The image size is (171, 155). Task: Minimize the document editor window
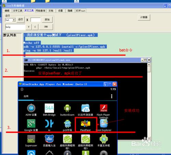(x=165, y=6)
